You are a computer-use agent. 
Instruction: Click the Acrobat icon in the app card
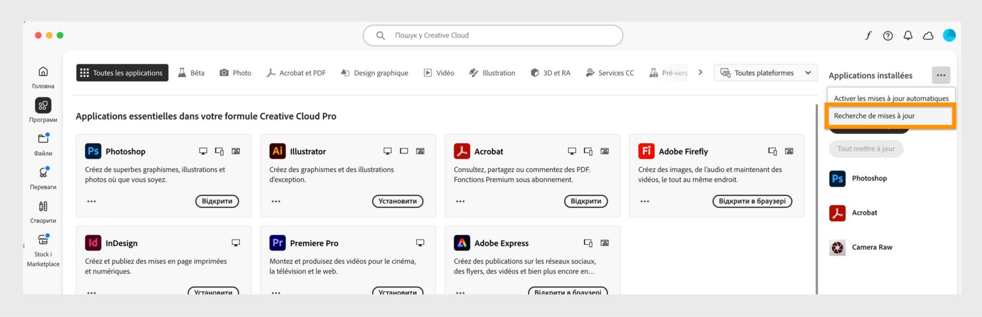click(462, 151)
